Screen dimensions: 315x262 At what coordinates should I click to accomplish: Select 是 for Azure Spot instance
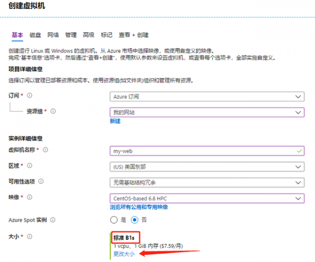point(114,219)
